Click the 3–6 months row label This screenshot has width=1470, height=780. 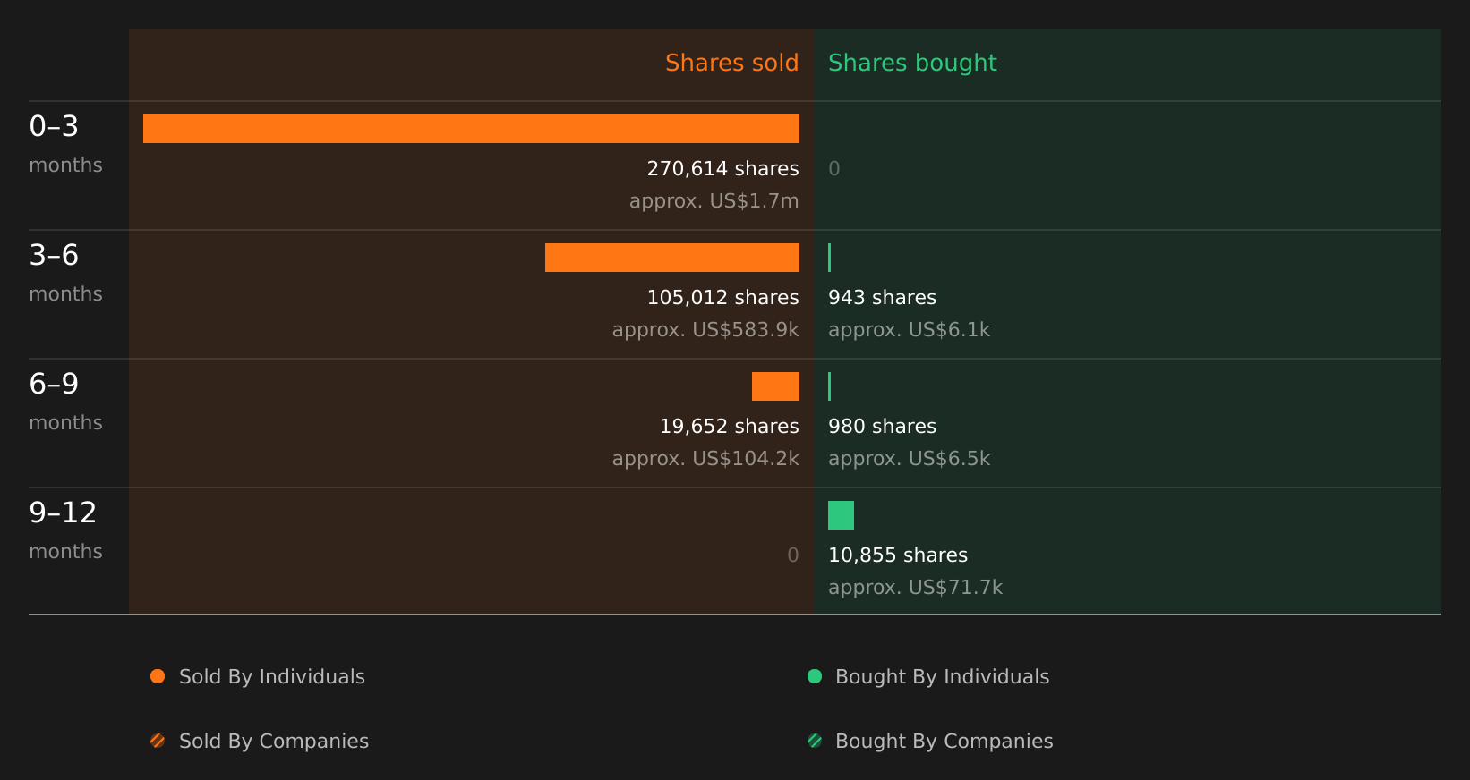point(65,273)
